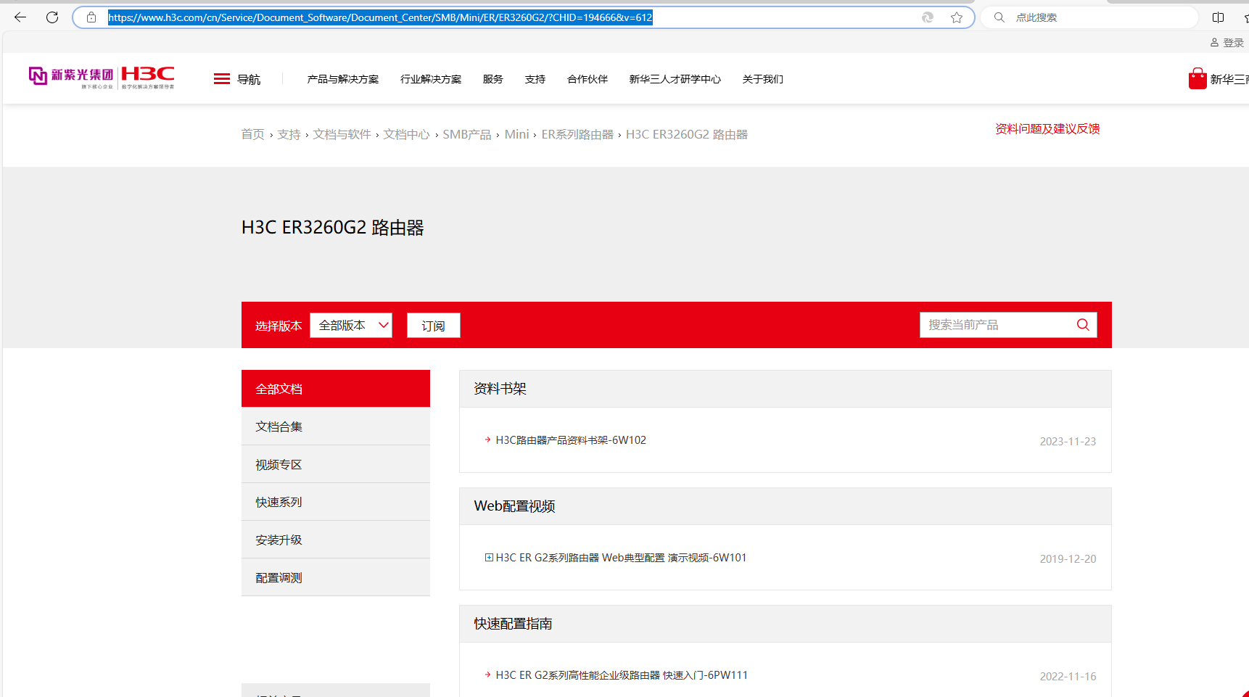The image size is (1249, 697).
Task: Click the red search magnifier icon
Action: point(1083,325)
